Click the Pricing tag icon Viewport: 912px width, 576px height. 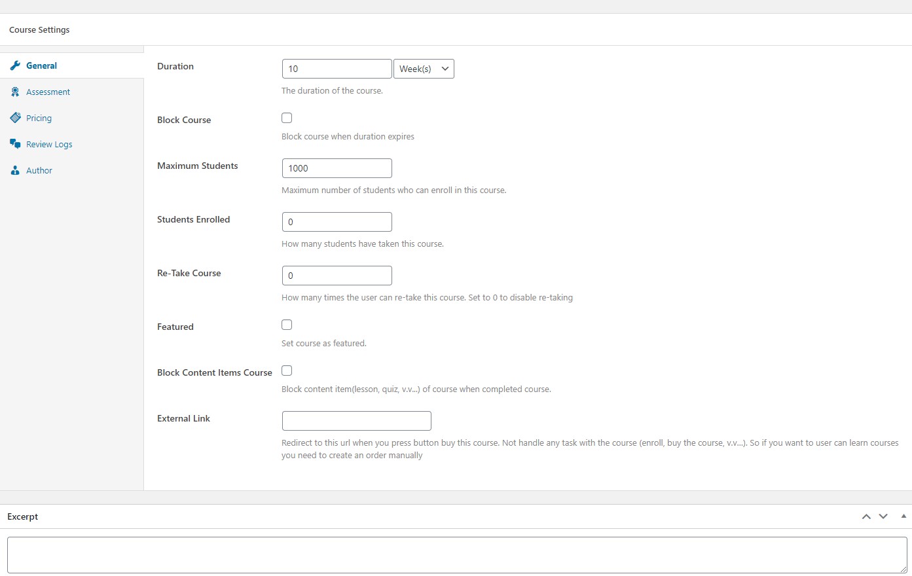[x=15, y=118]
